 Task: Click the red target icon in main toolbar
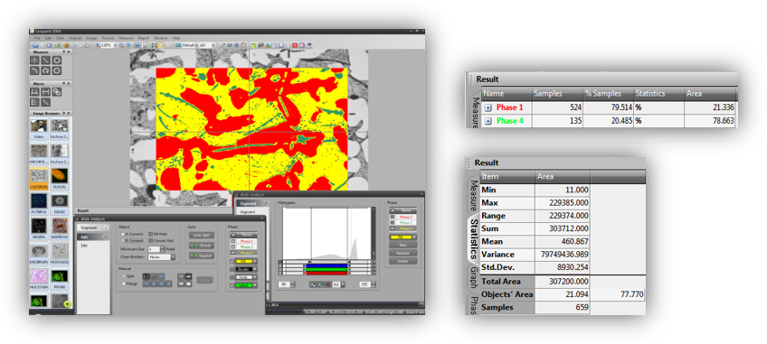pyautogui.click(x=295, y=45)
